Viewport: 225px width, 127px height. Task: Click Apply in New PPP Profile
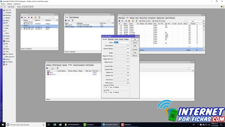[x=135, y=46]
